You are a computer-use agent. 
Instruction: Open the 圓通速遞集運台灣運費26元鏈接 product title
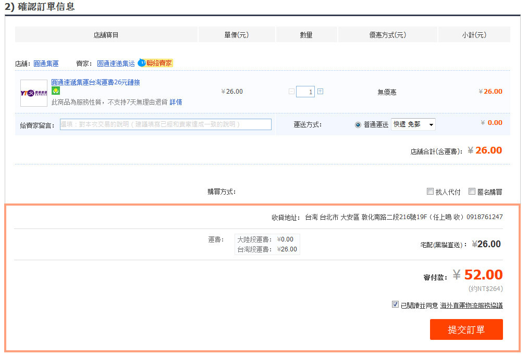95,82
